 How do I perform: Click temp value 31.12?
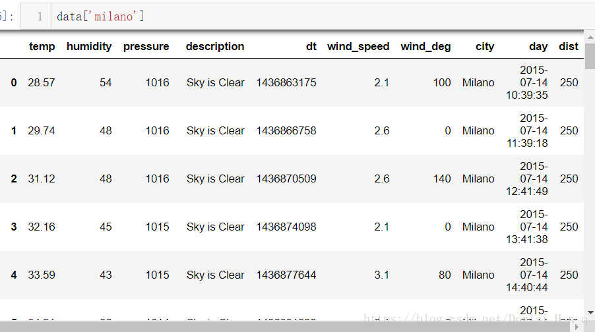click(42, 179)
